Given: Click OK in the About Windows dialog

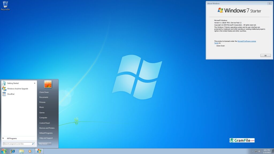Looking at the screenshot, I should 265,55.
